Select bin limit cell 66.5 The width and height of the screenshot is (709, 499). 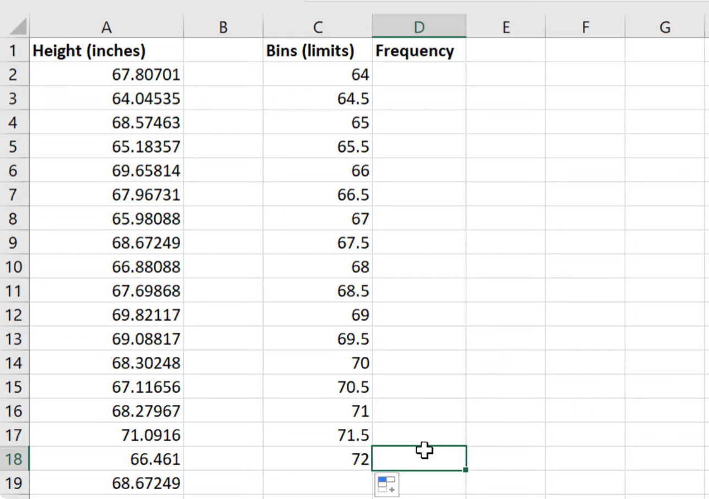pos(318,194)
